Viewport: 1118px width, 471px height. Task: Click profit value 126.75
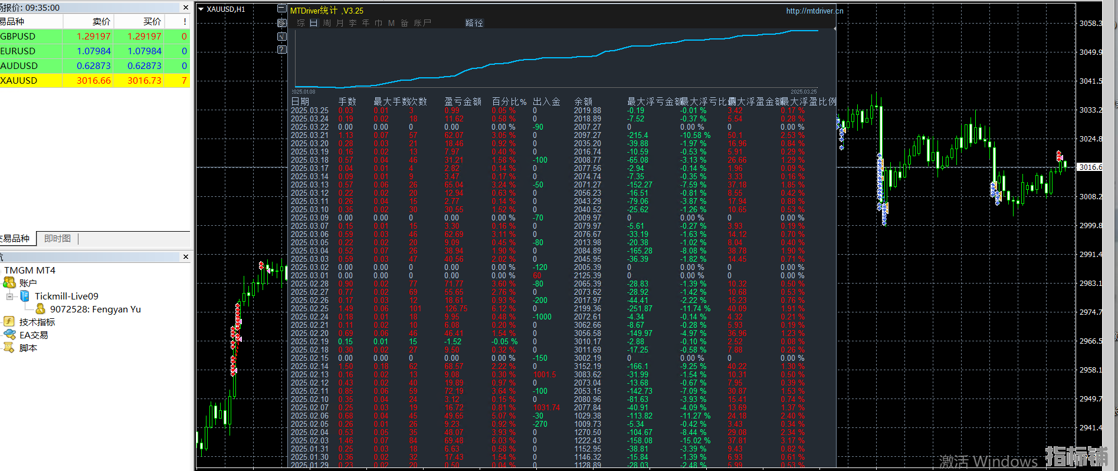(456, 308)
